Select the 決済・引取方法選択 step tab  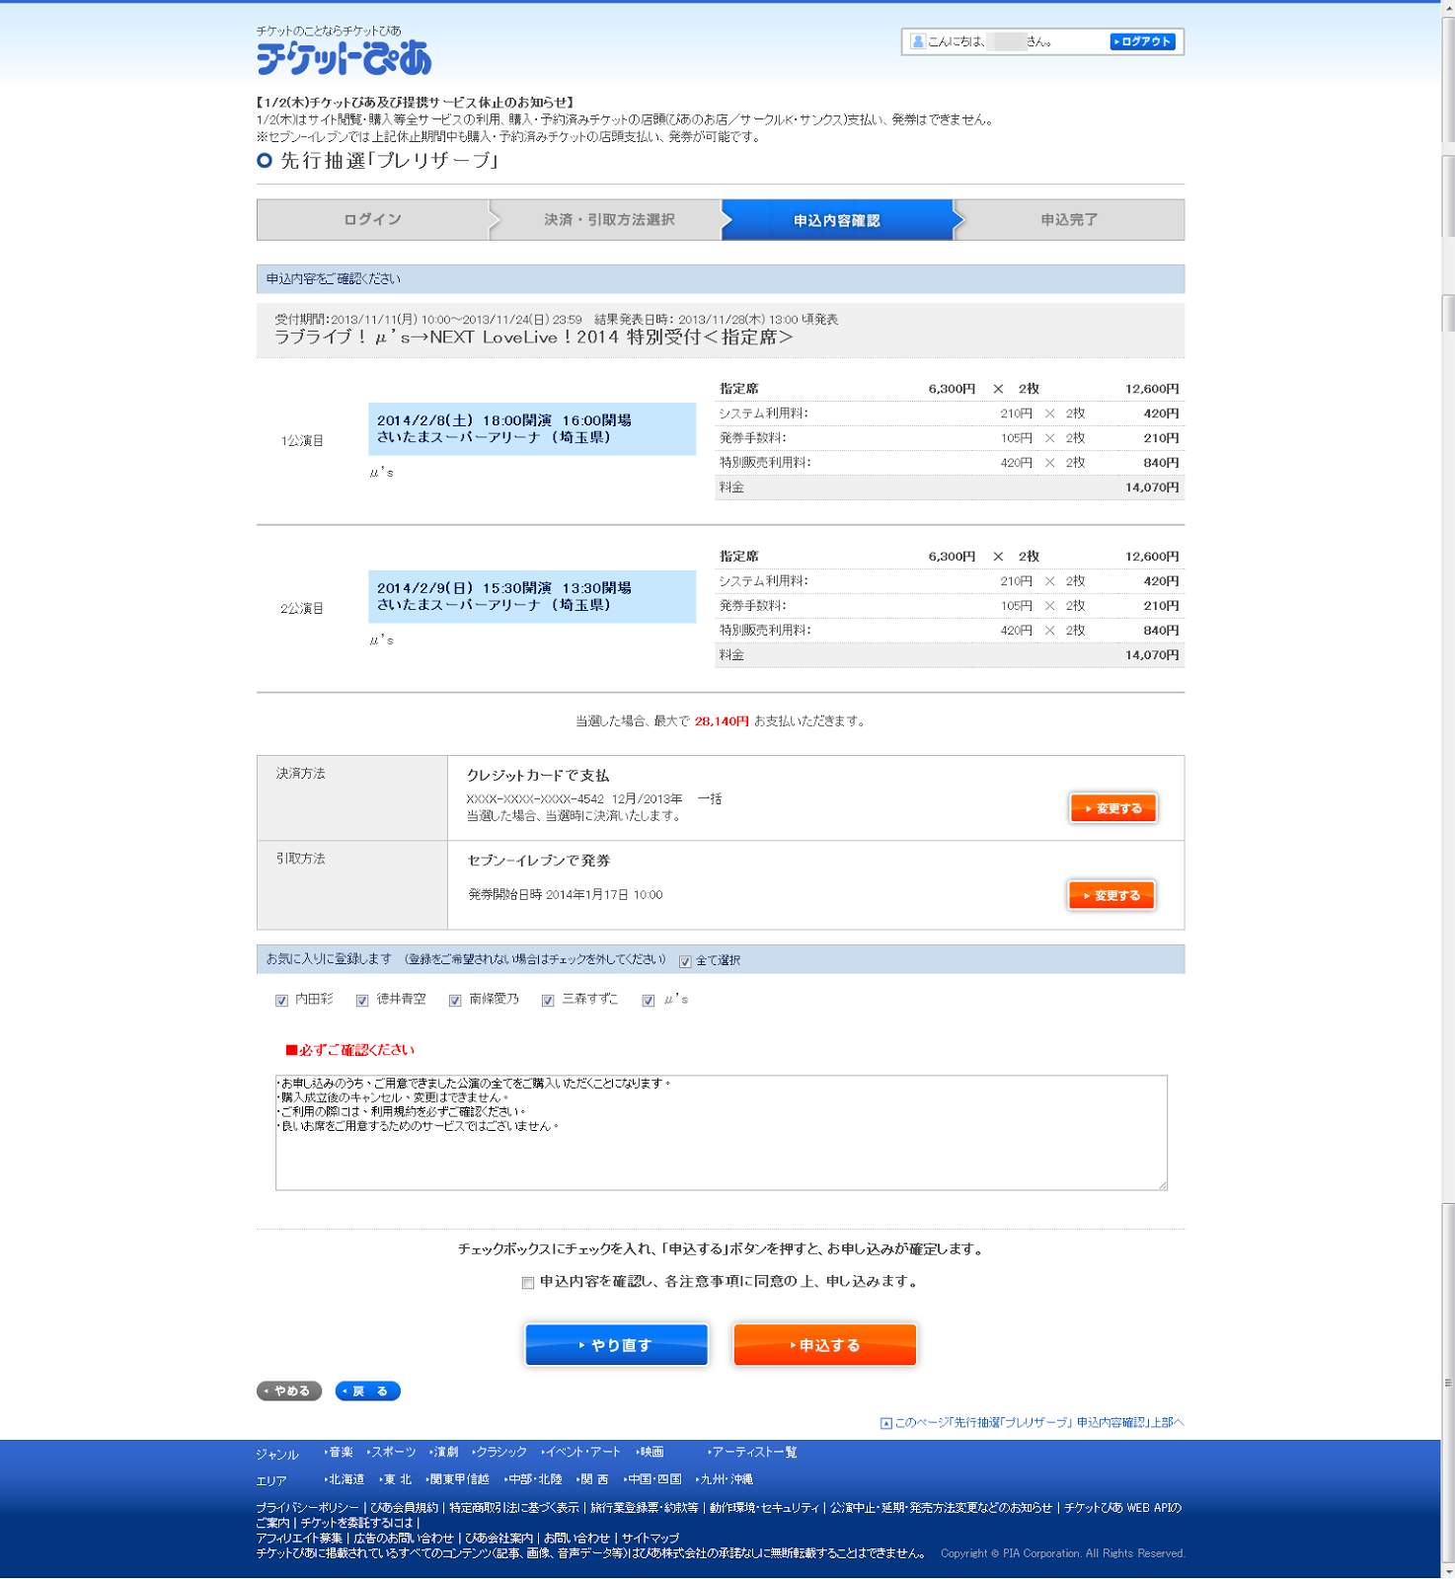tap(608, 220)
